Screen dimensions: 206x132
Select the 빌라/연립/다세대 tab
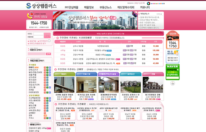tap(108, 74)
